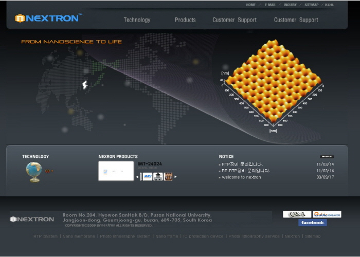The image size is (360, 257).
Task: Open SITEMAP in top bar
Action: (x=312, y=5)
